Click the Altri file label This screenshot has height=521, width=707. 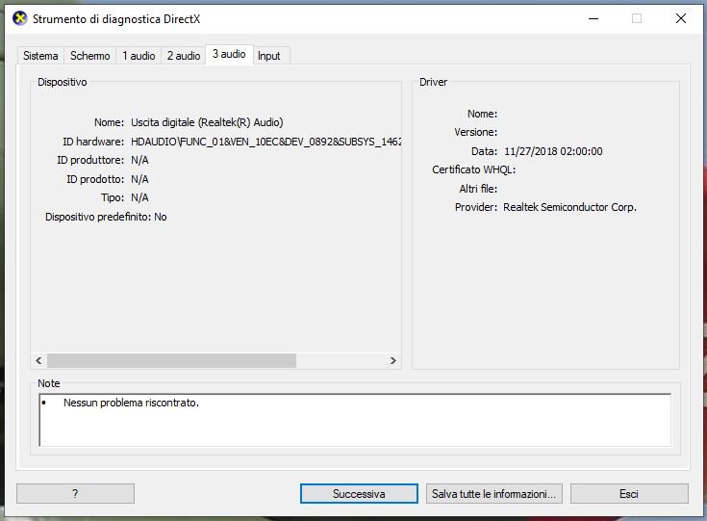tap(478, 189)
